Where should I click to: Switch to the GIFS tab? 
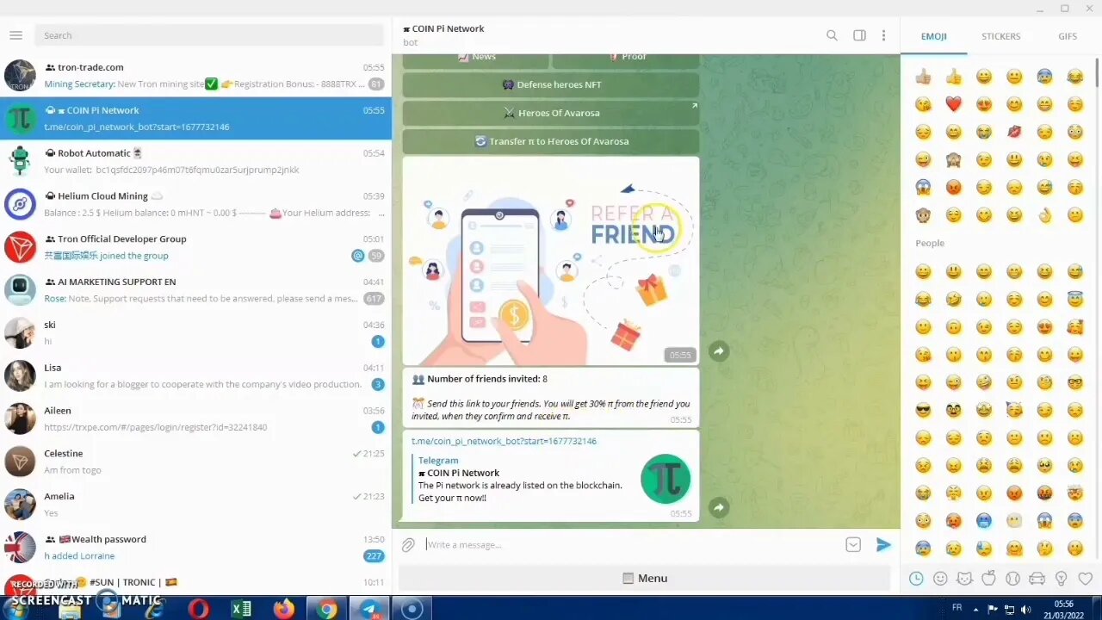(1068, 36)
